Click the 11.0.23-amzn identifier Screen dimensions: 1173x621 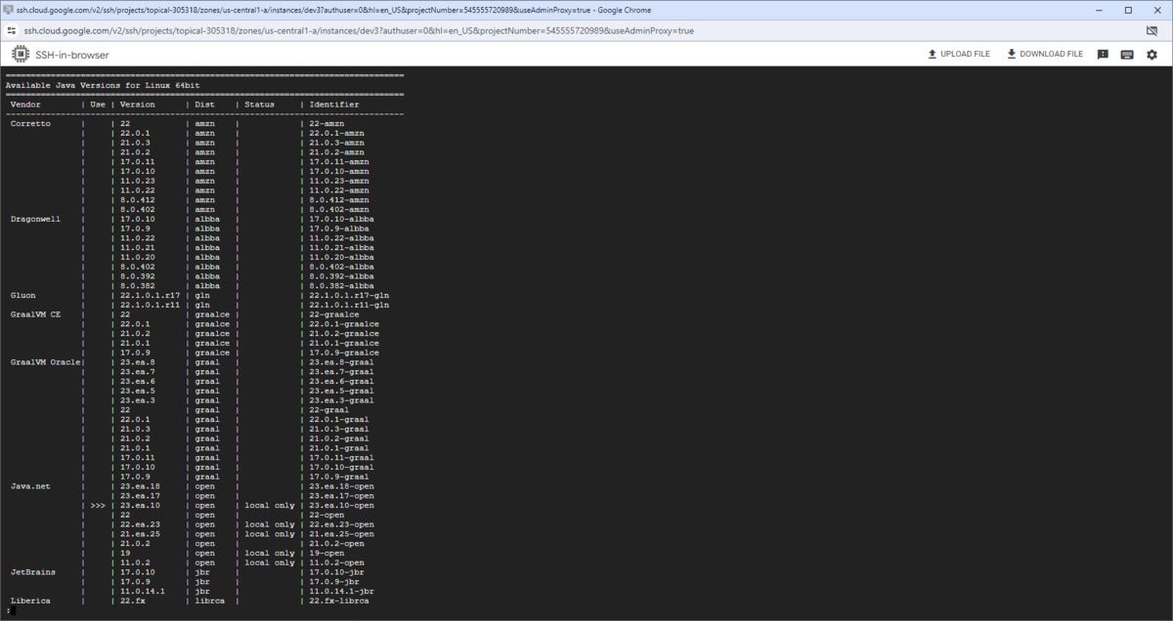(339, 181)
